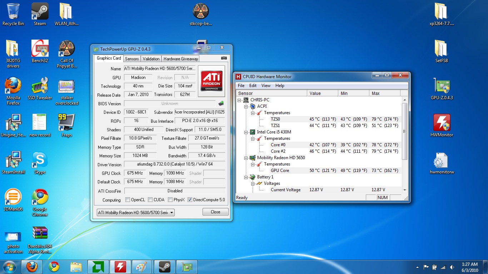This screenshot has width=488, height=274.
Task: Open the stkcop-be desktop icon
Action: click(201, 14)
